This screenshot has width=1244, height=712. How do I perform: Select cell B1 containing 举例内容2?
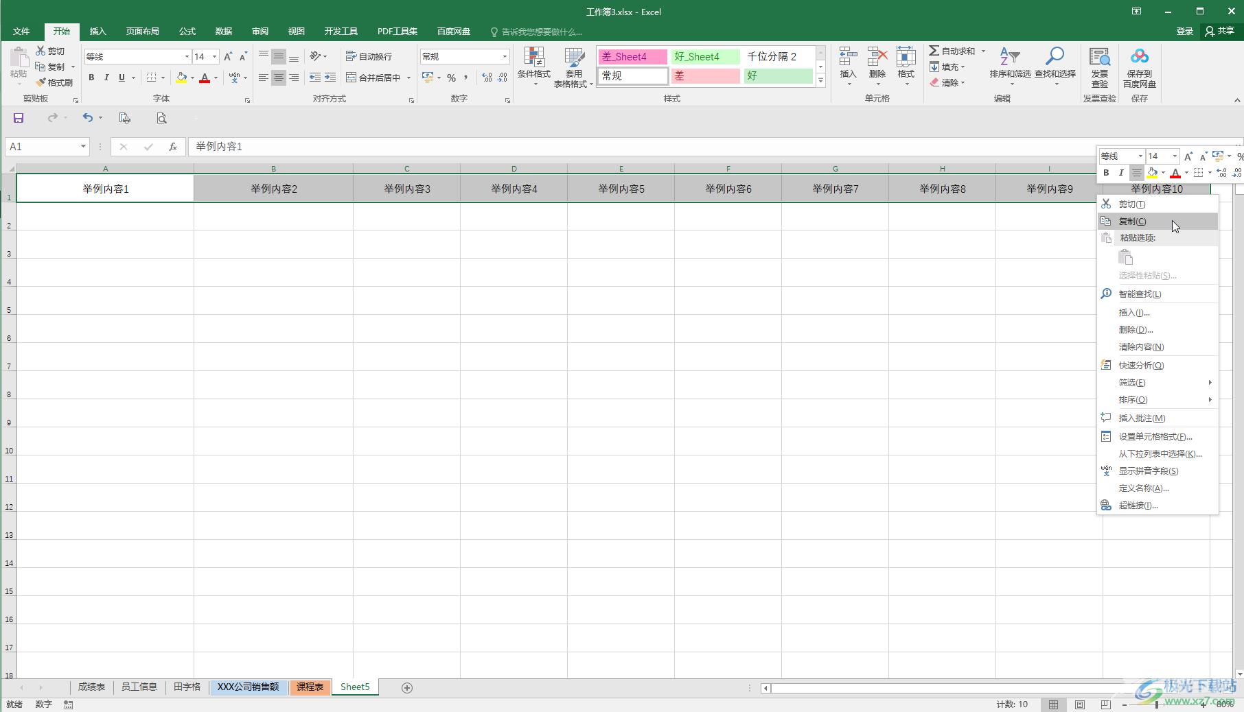coord(273,189)
